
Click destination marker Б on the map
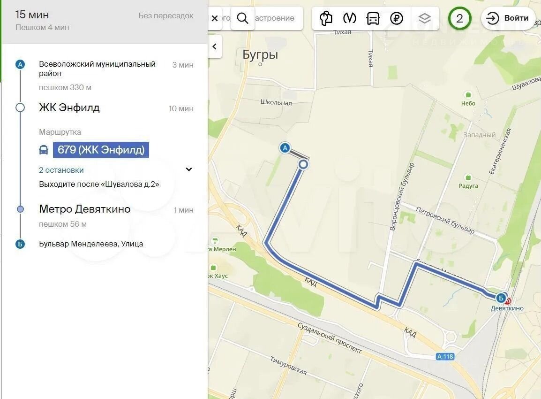(501, 298)
